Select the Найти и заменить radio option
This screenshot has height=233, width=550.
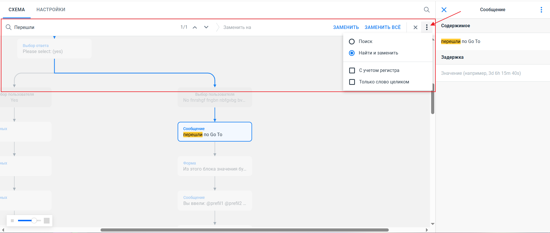(352, 53)
